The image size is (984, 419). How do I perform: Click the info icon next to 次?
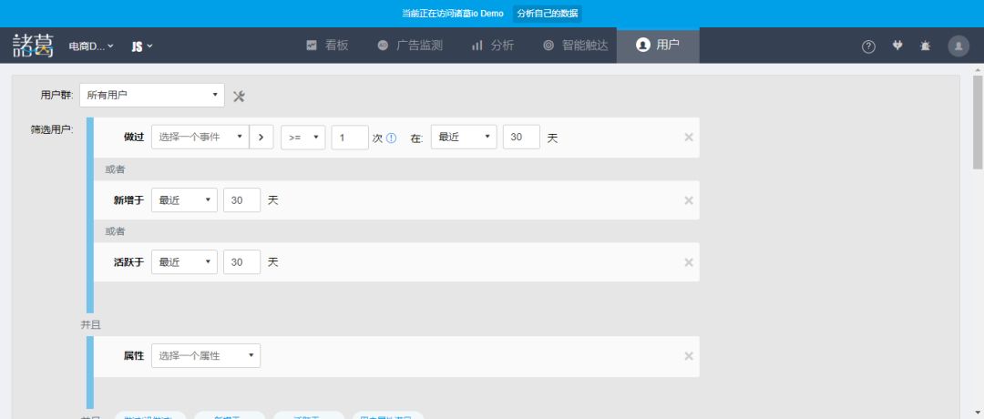point(391,138)
